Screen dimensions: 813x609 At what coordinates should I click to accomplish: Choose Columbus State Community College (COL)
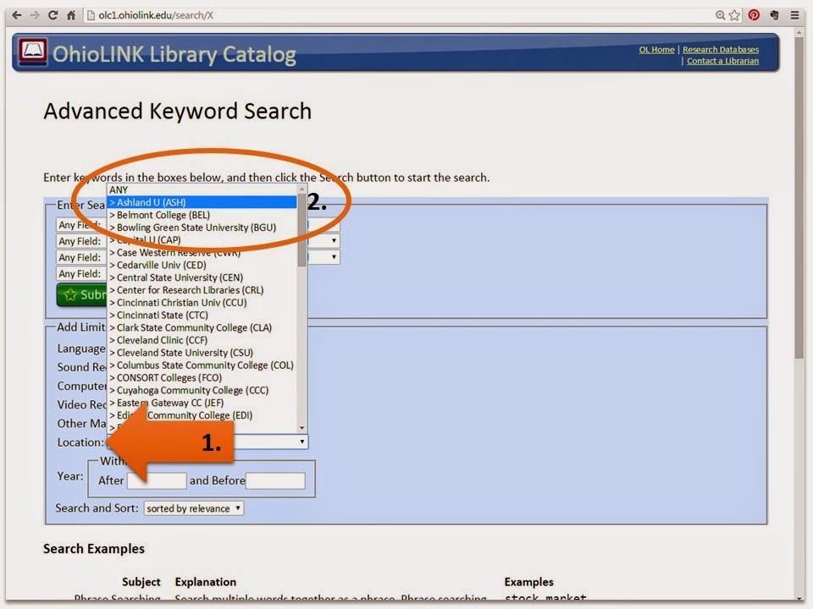click(x=202, y=365)
